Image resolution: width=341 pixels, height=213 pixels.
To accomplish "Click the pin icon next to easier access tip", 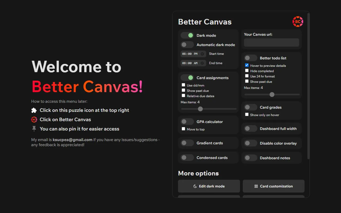I will (34, 129).
